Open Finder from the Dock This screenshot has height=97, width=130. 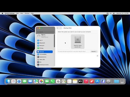click(x=8, y=81)
